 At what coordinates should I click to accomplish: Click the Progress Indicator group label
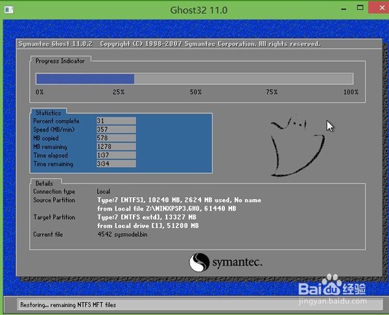[x=60, y=61]
